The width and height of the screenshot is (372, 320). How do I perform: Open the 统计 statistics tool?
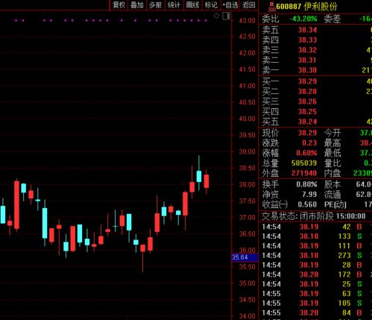click(x=174, y=5)
